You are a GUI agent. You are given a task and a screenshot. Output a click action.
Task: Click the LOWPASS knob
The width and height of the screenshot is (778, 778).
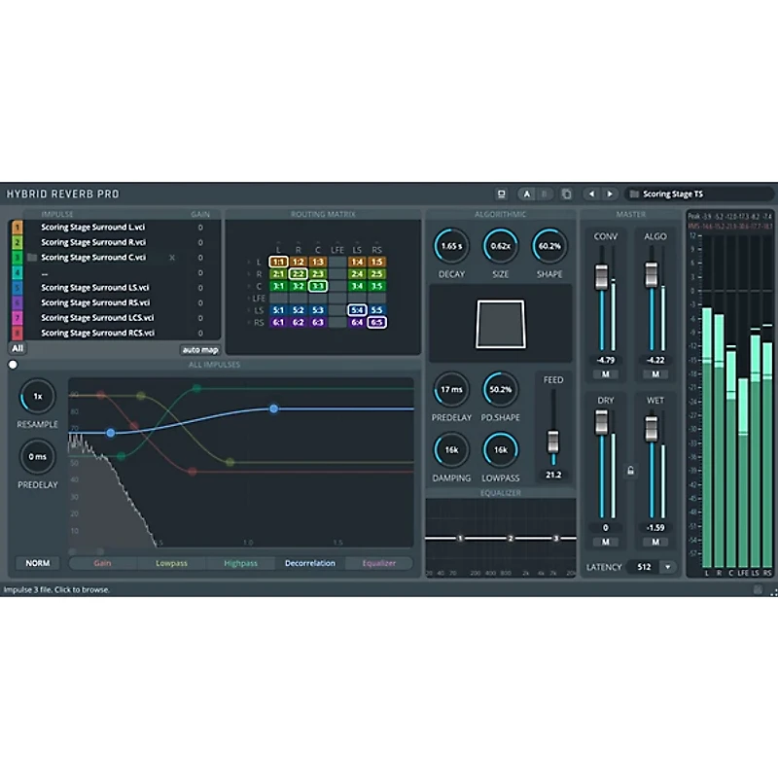tap(501, 449)
